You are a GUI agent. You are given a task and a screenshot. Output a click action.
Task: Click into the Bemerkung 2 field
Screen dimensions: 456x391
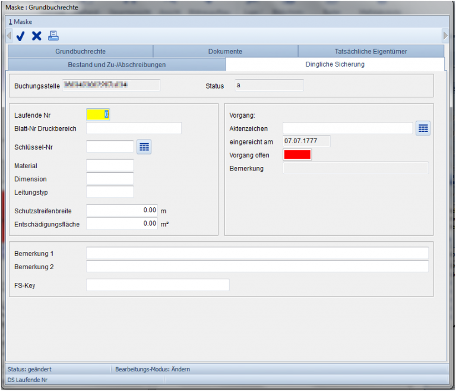257,266
